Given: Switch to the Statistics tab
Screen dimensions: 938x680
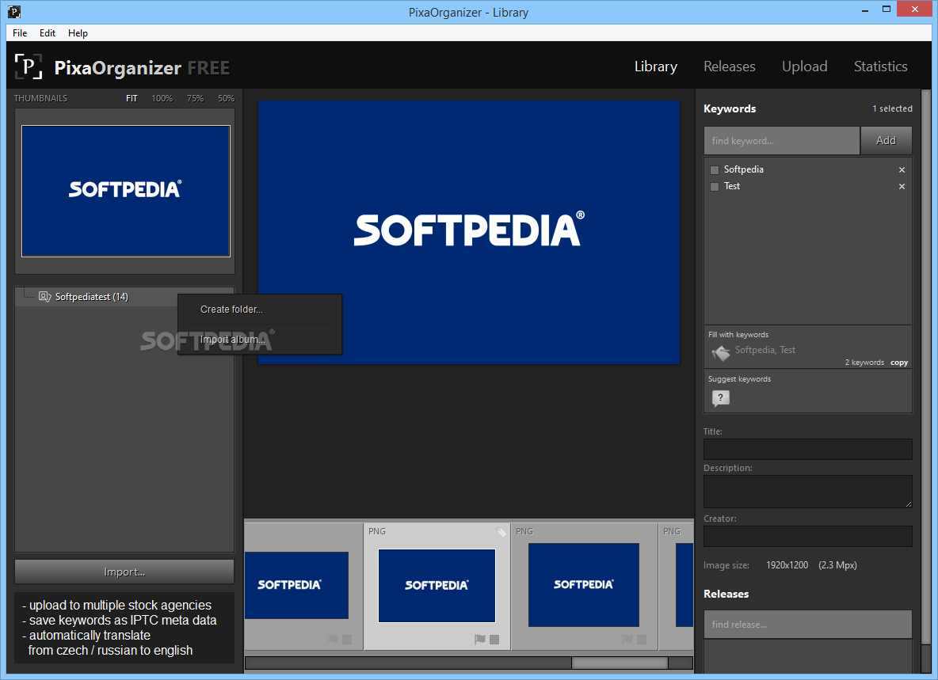Looking at the screenshot, I should coord(881,66).
